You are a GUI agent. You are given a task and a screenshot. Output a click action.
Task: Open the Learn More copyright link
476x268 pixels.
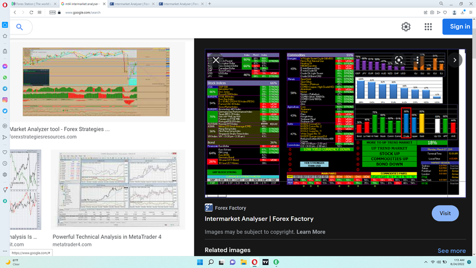311,232
